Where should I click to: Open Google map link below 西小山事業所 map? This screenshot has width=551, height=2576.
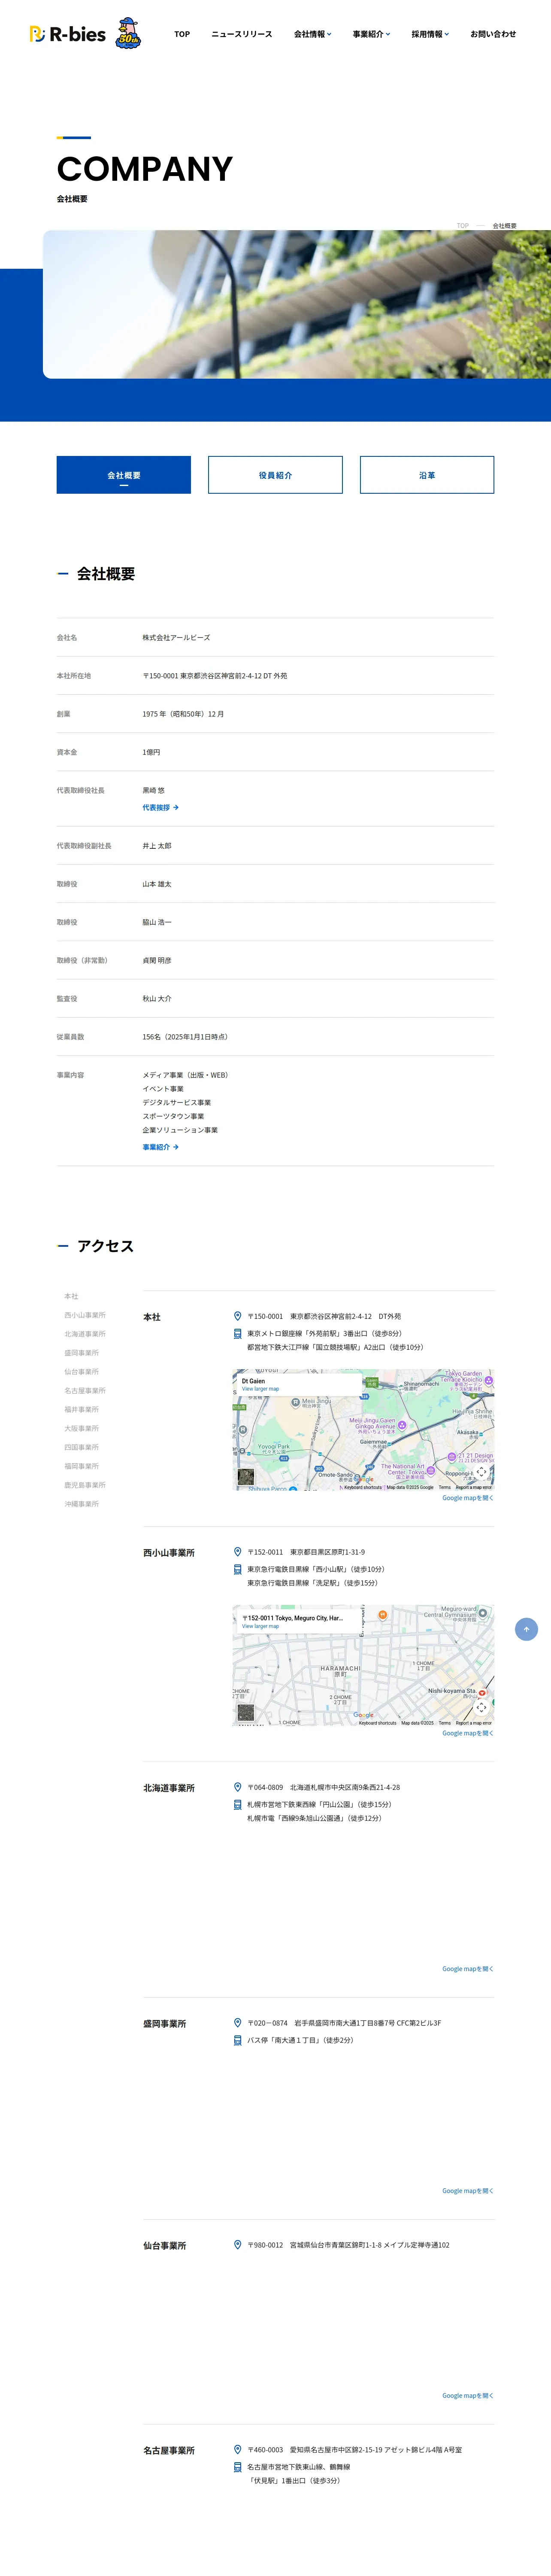click(x=468, y=1733)
